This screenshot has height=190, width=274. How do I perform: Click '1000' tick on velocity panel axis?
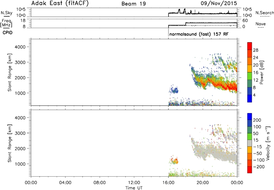[20, 164]
